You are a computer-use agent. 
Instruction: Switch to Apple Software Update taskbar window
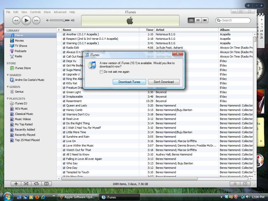click(77, 197)
